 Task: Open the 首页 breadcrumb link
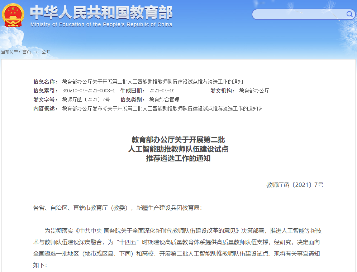coord(26,52)
